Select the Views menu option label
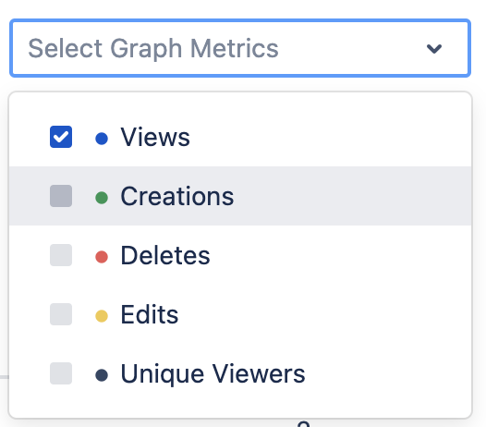486x427 pixels. click(155, 137)
